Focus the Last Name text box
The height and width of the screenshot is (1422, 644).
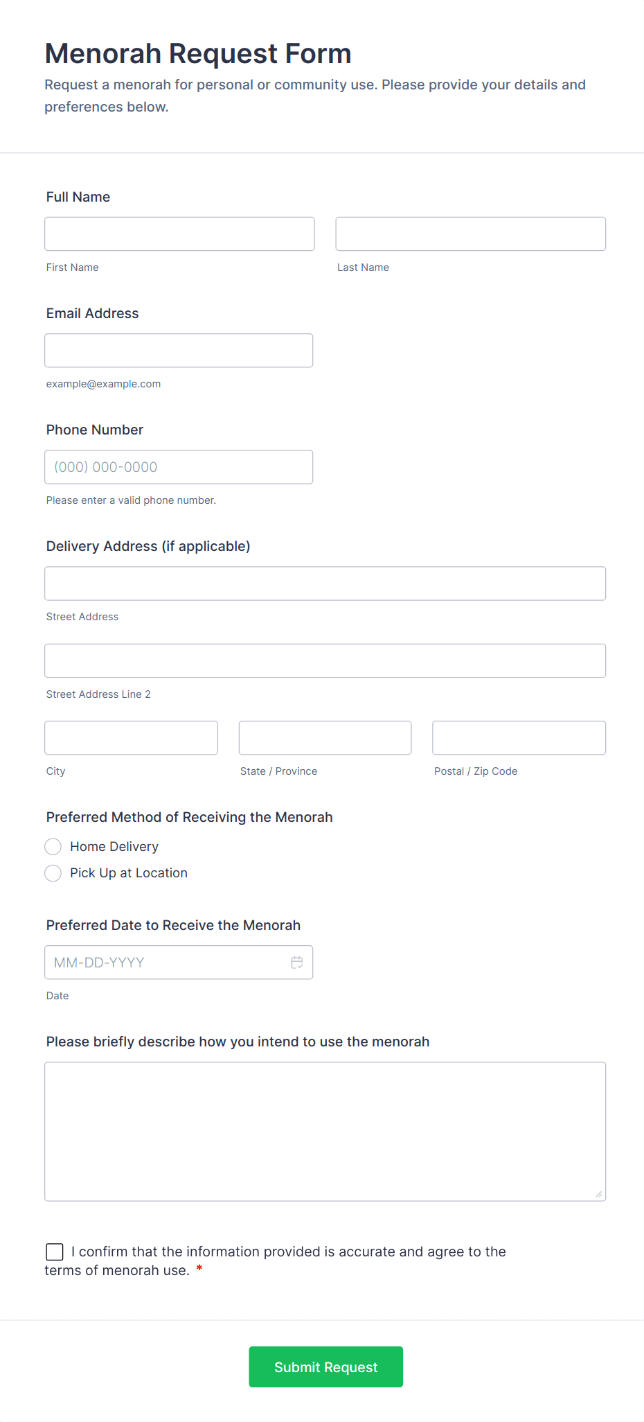pos(470,234)
